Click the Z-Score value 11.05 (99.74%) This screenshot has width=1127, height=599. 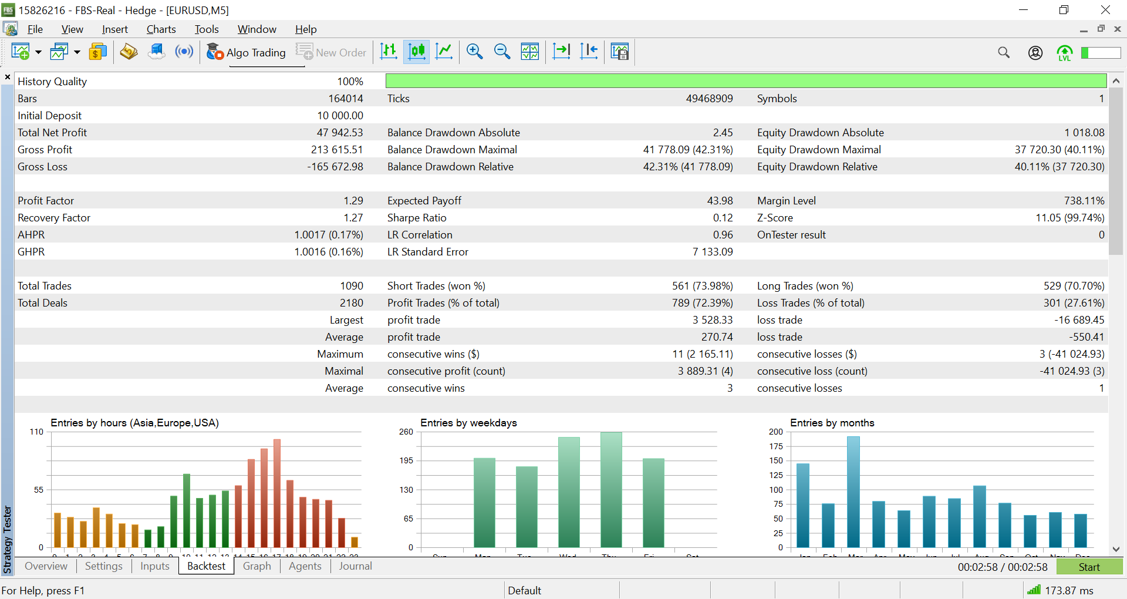coord(1070,218)
